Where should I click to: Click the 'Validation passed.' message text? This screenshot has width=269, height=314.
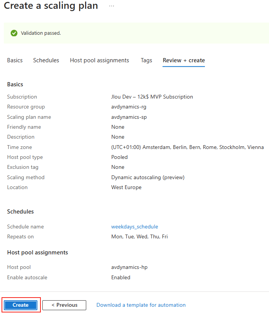point(41,33)
